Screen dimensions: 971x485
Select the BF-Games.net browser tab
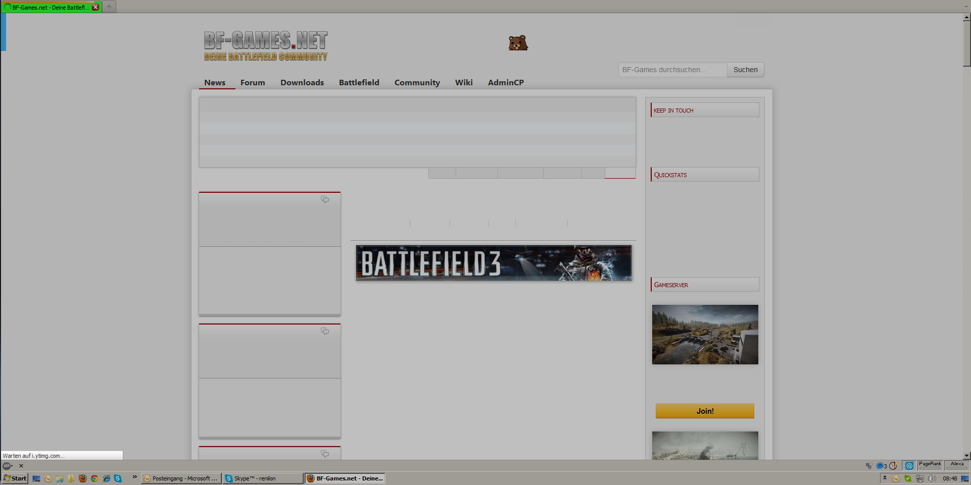point(51,7)
